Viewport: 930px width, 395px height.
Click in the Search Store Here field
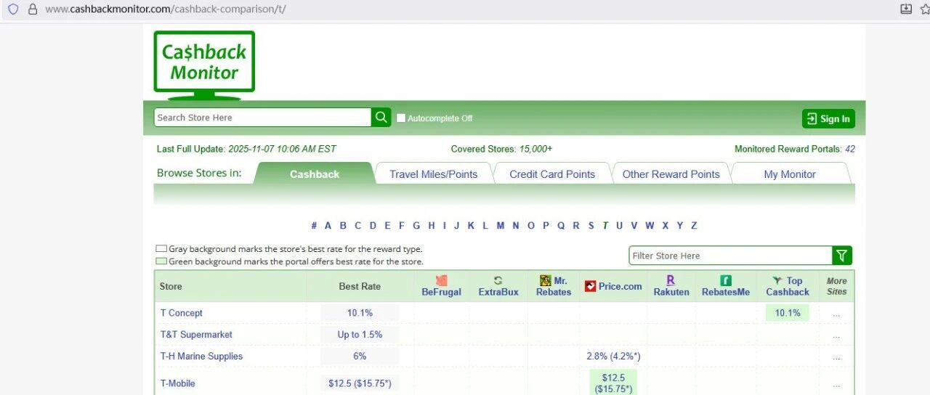[x=263, y=118]
